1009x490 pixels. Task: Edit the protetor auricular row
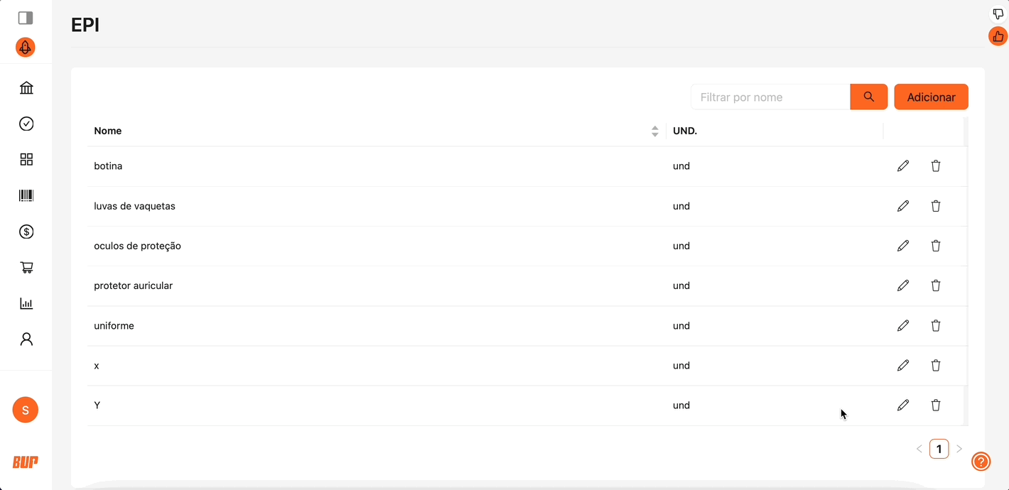[903, 285]
